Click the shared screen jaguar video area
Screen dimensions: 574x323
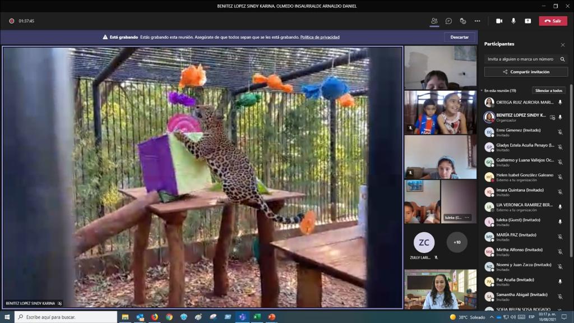202,177
